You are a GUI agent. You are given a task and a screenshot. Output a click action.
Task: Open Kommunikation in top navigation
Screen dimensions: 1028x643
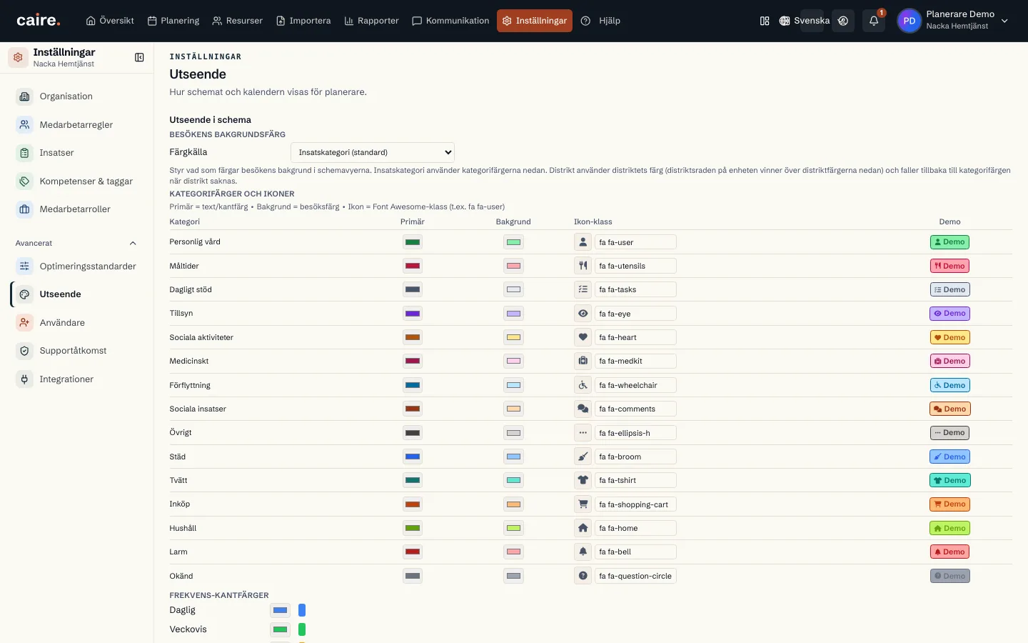(x=450, y=21)
